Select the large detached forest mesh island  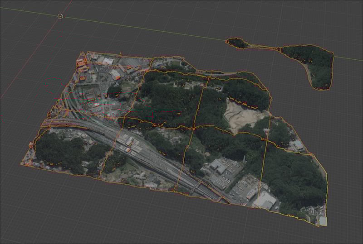[x=311, y=66]
